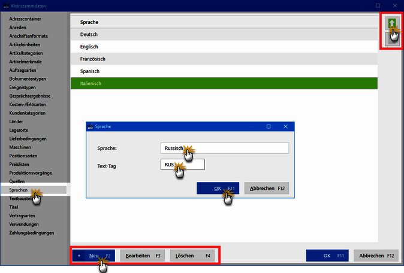Select the Italienisch row

click(224, 83)
